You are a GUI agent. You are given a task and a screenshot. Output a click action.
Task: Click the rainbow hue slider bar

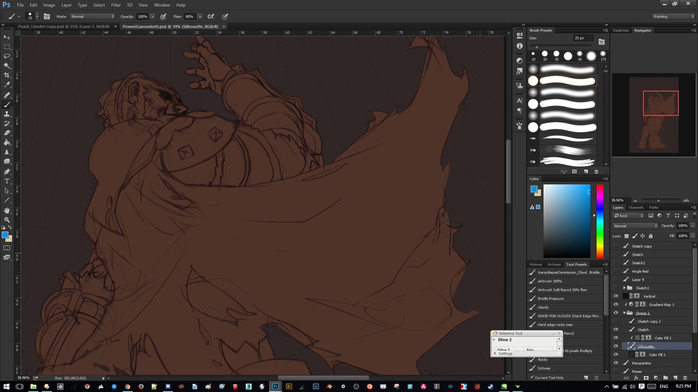(600, 222)
